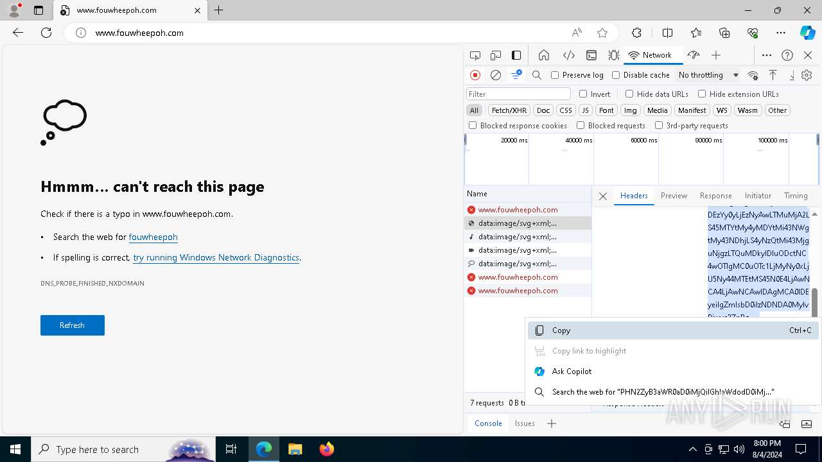Screen dimensions: 822x462
Task: Open the Performance gauge icon
Action: tap(693, 55)
